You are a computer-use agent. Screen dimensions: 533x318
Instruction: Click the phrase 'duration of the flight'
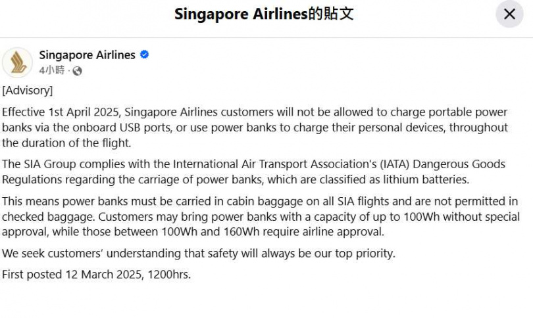click(x=75, y=143)
